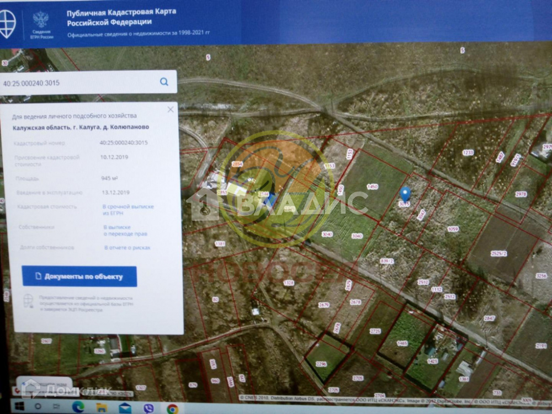Open the Mail app from taskbar
This screenshot has height=414, width=552.
[125, 408]
